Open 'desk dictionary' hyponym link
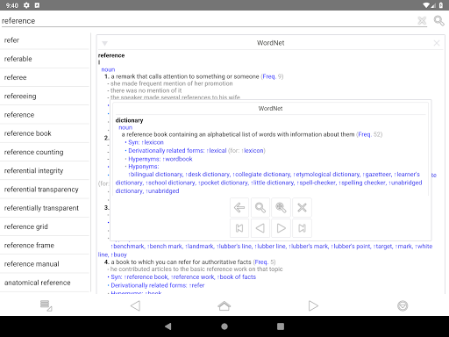Image resolution: width=449 pixels, height=337 pixels. [208, 175]
